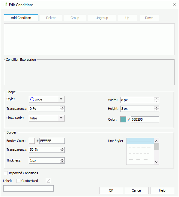Click the Border Color hex field FFFFFF
Screen dimensions: 179x197
(x=52, y=141)
